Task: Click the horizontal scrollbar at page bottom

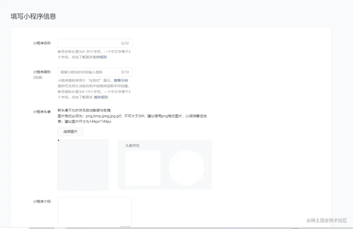Action: point(43,228)
